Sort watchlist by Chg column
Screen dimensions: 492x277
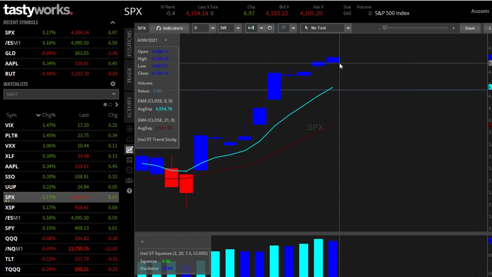click(113, 115)
